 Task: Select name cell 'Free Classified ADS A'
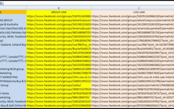(13, 28)
